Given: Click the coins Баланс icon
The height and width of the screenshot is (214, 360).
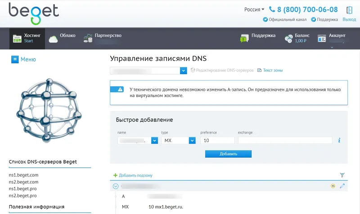Looking at the screenshot, I should [x=288, y=39].
